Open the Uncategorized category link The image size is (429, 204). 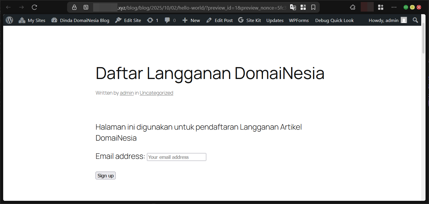[x=156, y=93]
